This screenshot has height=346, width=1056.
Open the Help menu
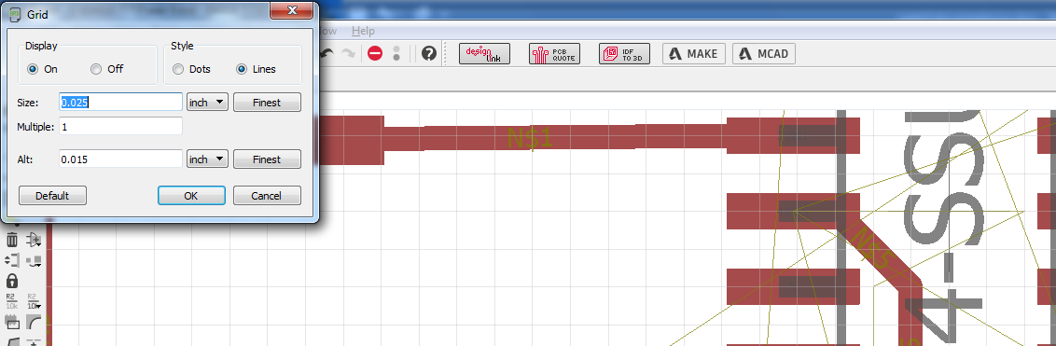tap(363, 31)
